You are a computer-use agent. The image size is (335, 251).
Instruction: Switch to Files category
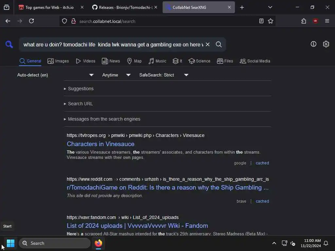click(x=225, y=61)
